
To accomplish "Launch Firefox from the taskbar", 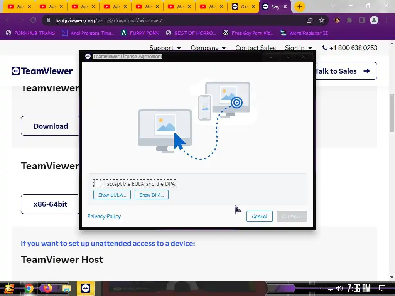I will 47,288.
